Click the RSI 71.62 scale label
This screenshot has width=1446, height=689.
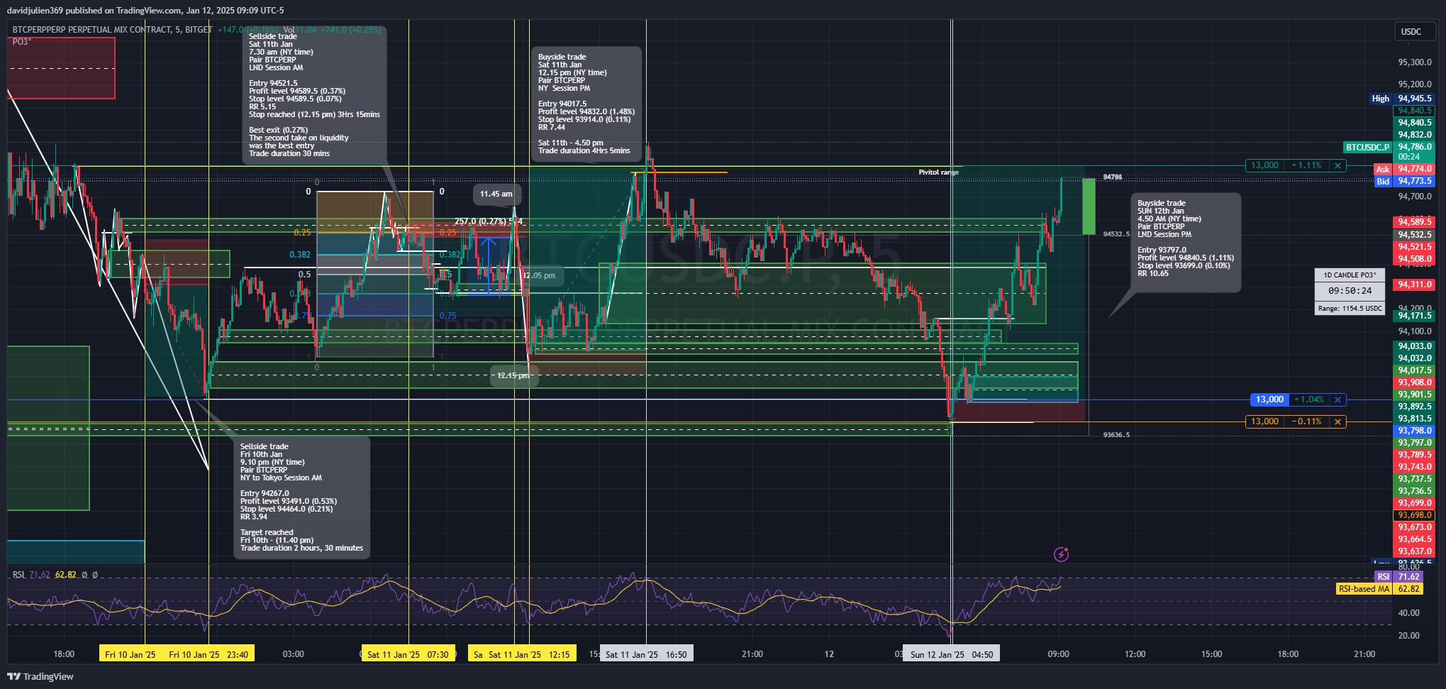[x=1383, y=577]
